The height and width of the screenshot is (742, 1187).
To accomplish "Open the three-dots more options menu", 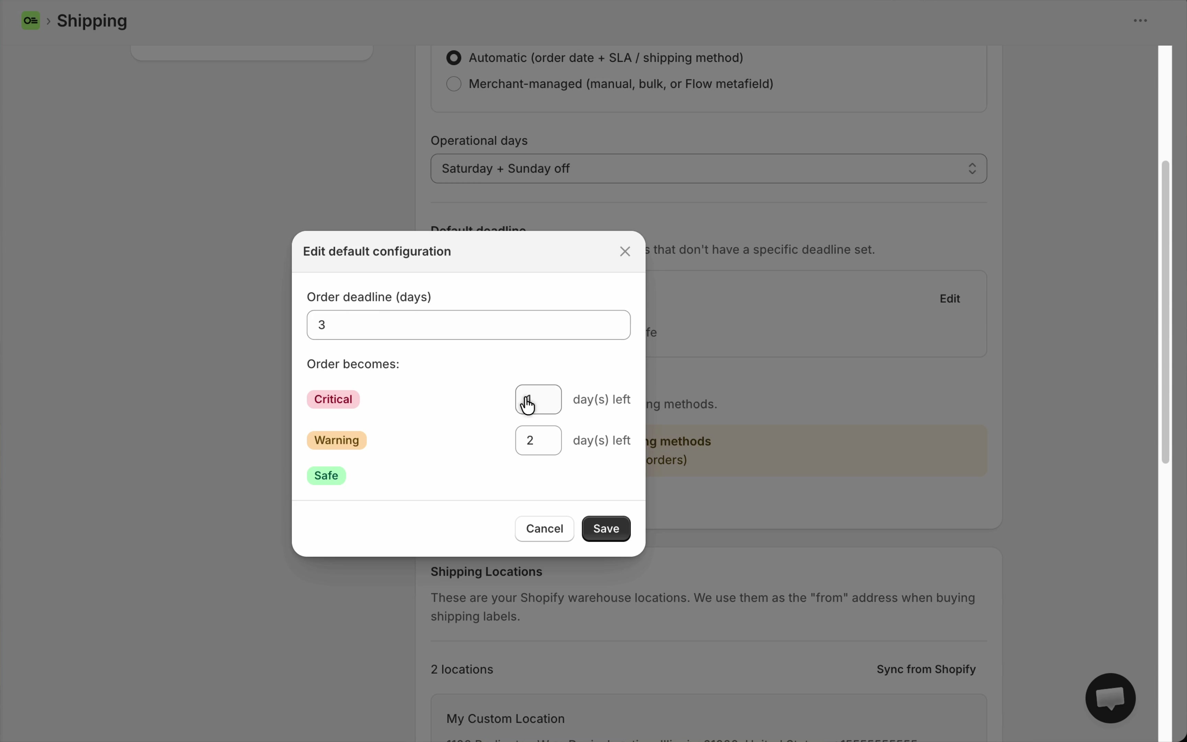I will coord(1140,21).
